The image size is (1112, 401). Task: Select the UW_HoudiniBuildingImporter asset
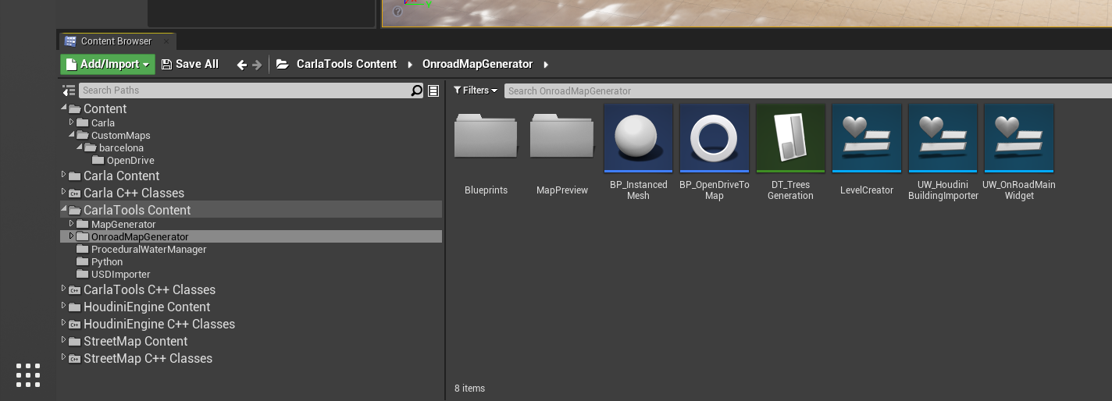pos(943,139)
